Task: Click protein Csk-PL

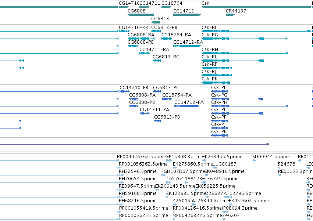Action: (x=237, y=113)
